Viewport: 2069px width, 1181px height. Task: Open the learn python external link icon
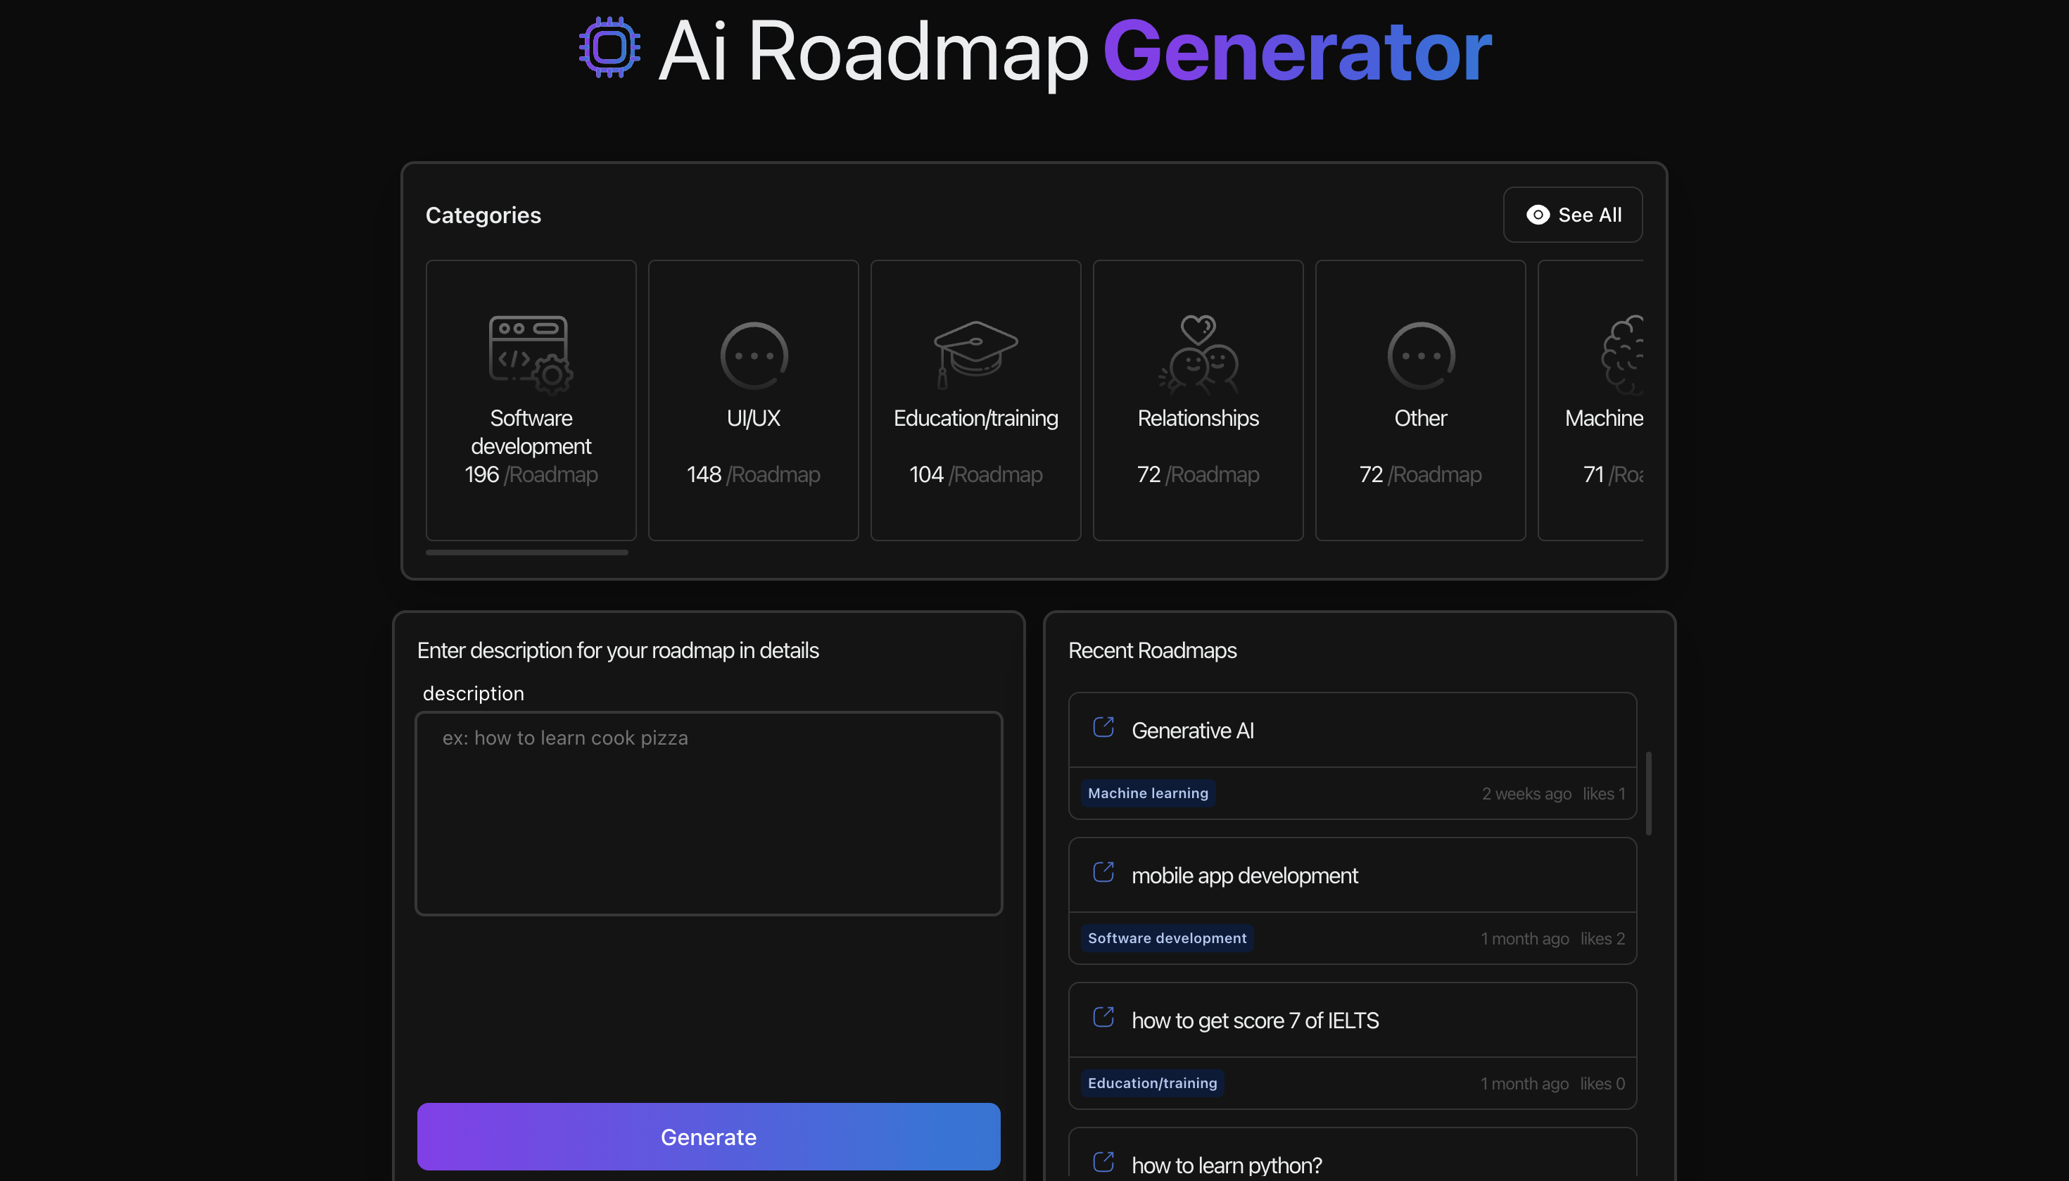click(x=1103, y=1161)
